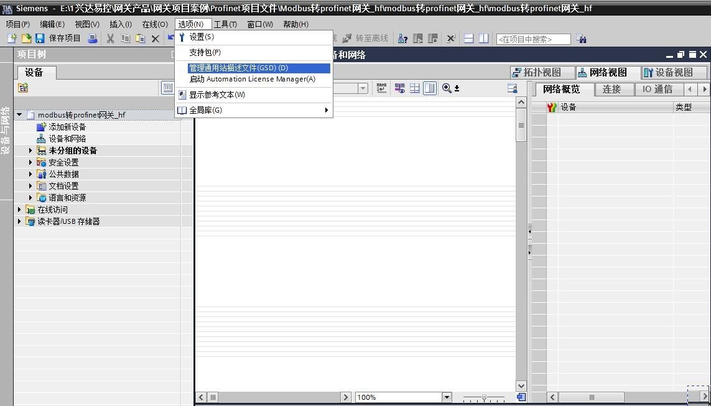The height and width of the screenshot is (406, 711).
Task: Click the new-group icon under 设备 tab
Action: coord(23,88)
